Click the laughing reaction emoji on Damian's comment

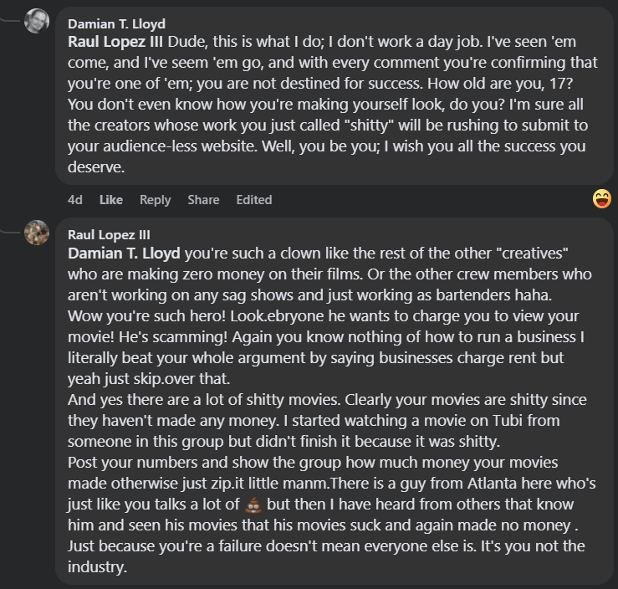pyautogui.click(x=601, y=198)
